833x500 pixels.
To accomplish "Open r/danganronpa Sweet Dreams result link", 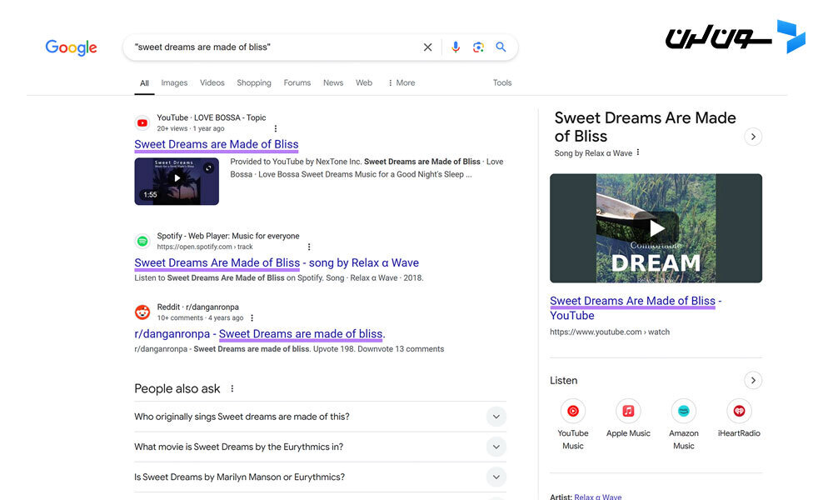I will click(260, 334).
